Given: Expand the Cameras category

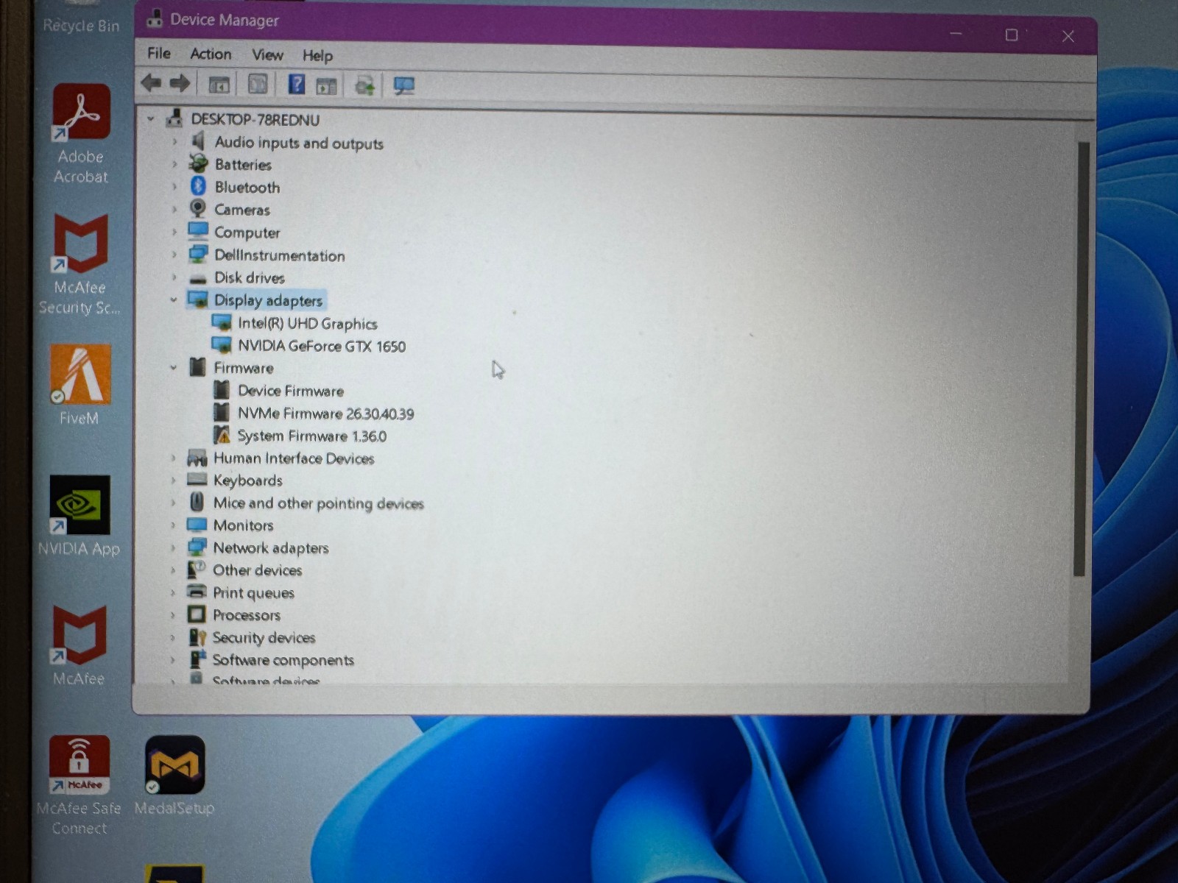Looking at the screenshot, I should (174, 210).
